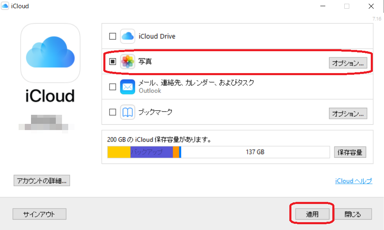Close the iCloud window
This screenshot has width=384, height=230.
point(371,6)
